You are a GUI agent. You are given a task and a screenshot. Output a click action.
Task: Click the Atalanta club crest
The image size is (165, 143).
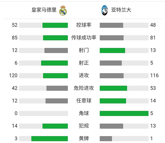[104, 10]
